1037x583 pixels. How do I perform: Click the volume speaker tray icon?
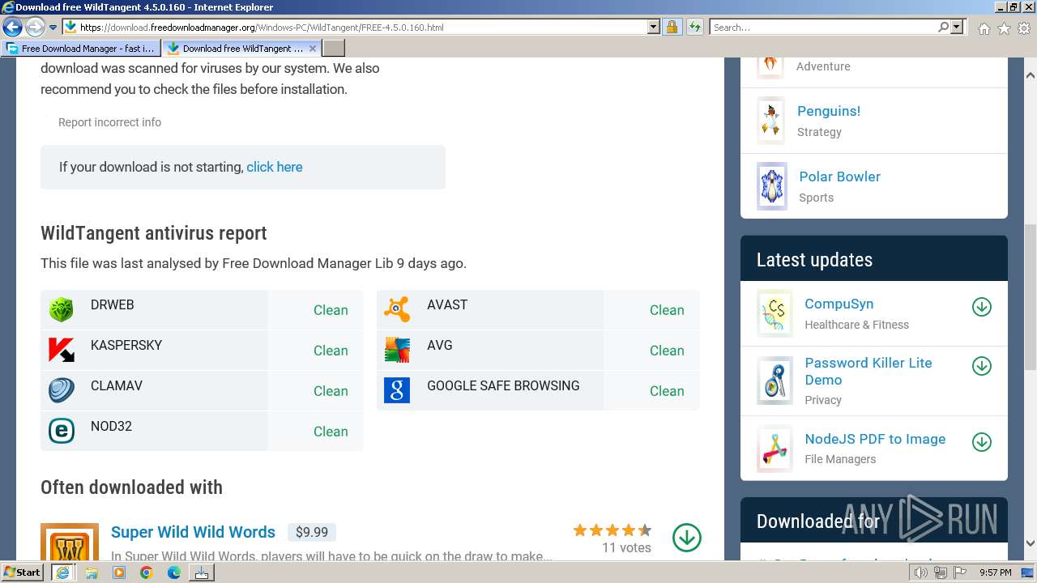921,572
